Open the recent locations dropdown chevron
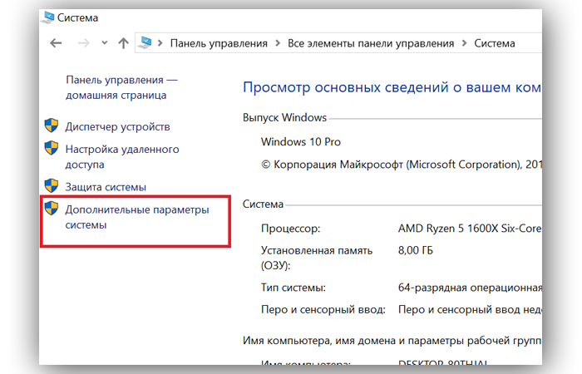582x374 pixels. [104, 43]
